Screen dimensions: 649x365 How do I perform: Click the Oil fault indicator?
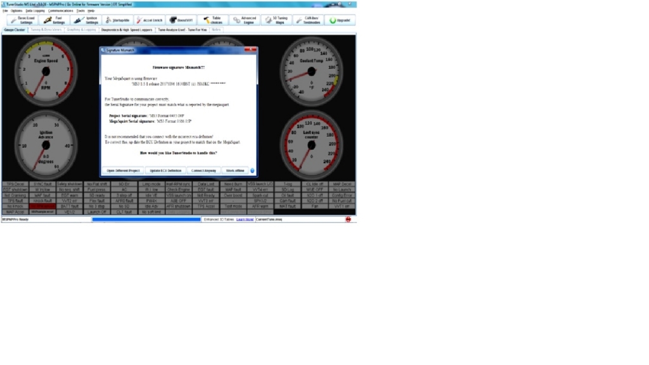[x=288, y=195]
